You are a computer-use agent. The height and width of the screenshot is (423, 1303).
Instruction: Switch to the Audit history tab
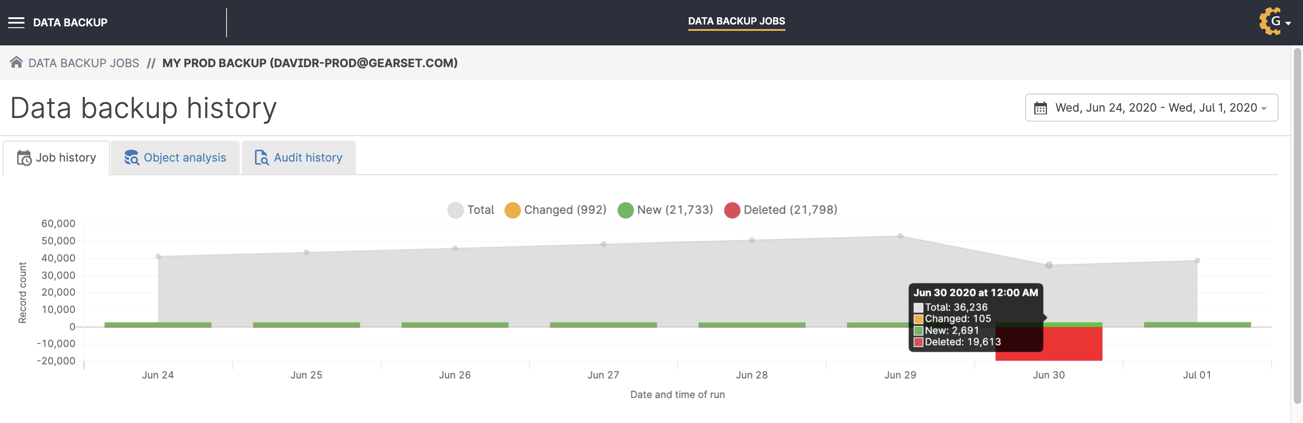(298, 157)
